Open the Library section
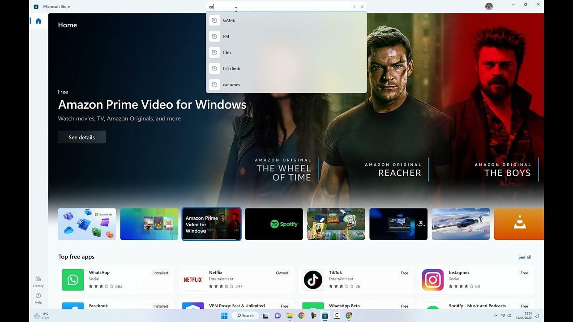Screen dimensions: 573x322 (x=38, y=282)
